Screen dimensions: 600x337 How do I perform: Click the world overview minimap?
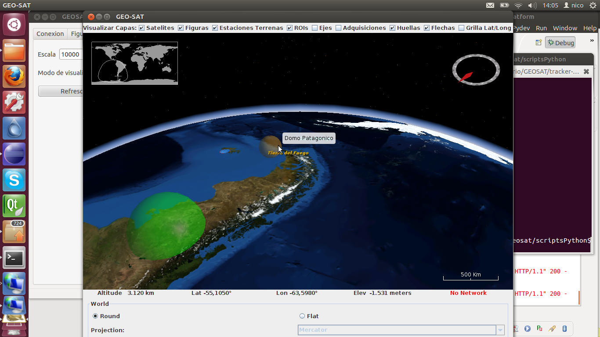tap(134, 63)
